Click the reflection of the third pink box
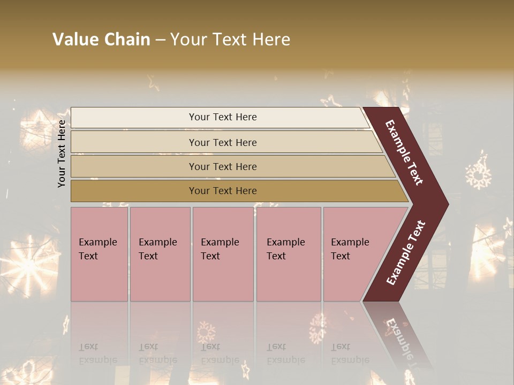 pos(223,334)
